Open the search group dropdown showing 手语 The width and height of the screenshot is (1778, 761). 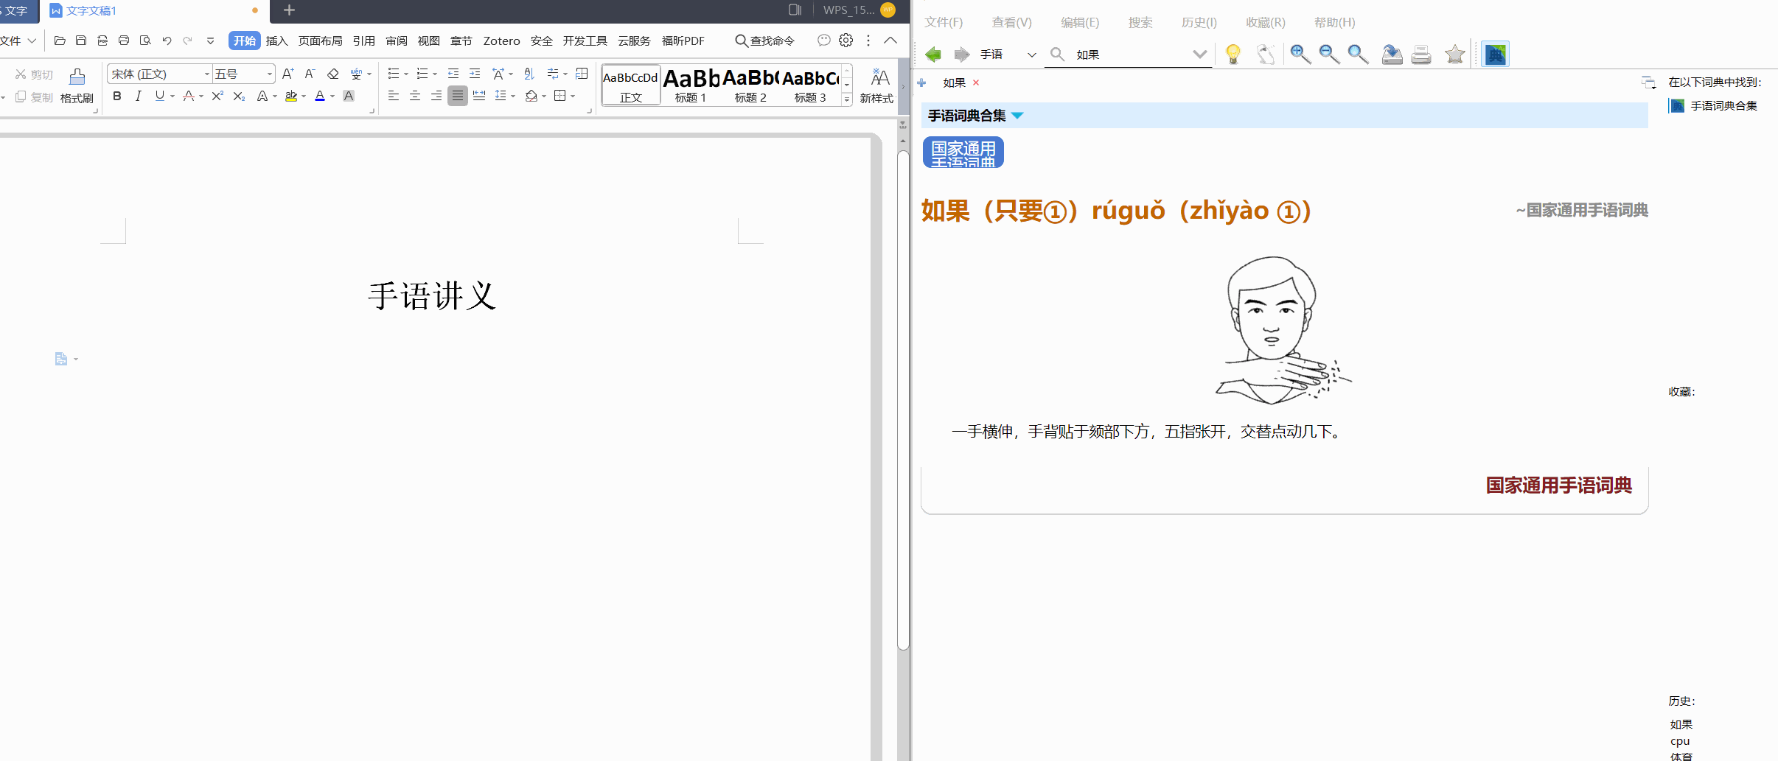click(1031, 54)
